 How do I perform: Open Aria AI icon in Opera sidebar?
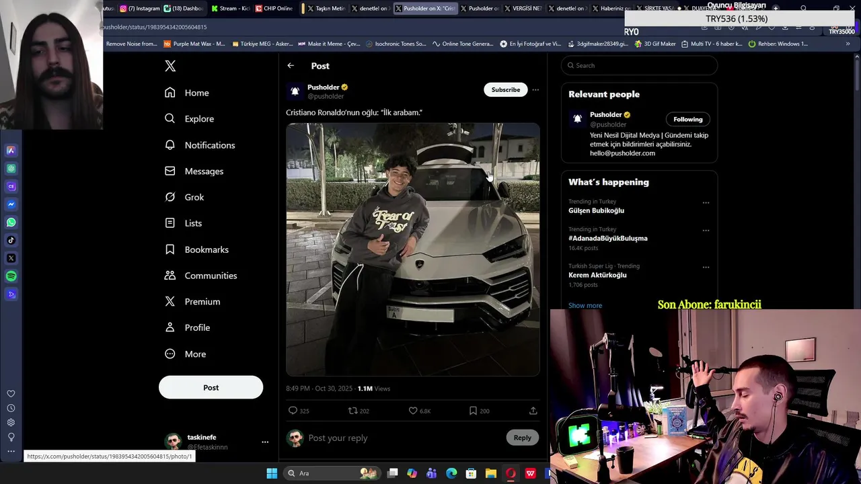(x=11, y=151)
